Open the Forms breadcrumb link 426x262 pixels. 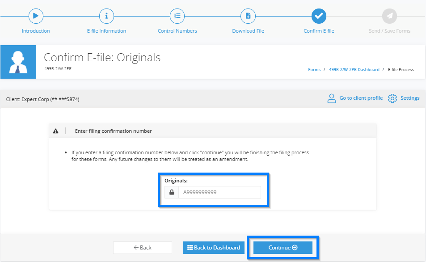314,70
